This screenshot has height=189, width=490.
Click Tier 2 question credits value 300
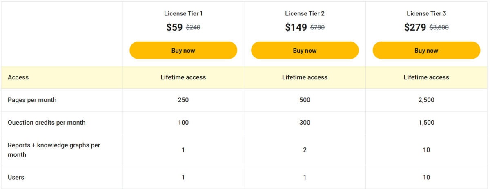point(305,122)
